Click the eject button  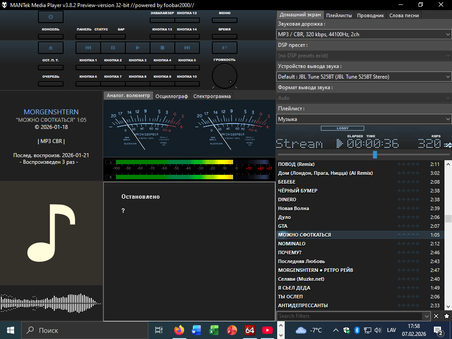[x=50, y=48]
